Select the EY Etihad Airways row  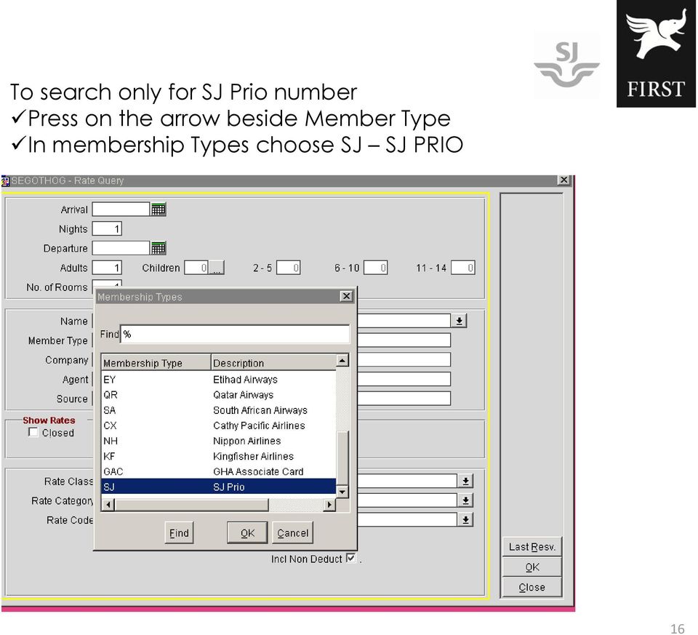coord(219,380)
